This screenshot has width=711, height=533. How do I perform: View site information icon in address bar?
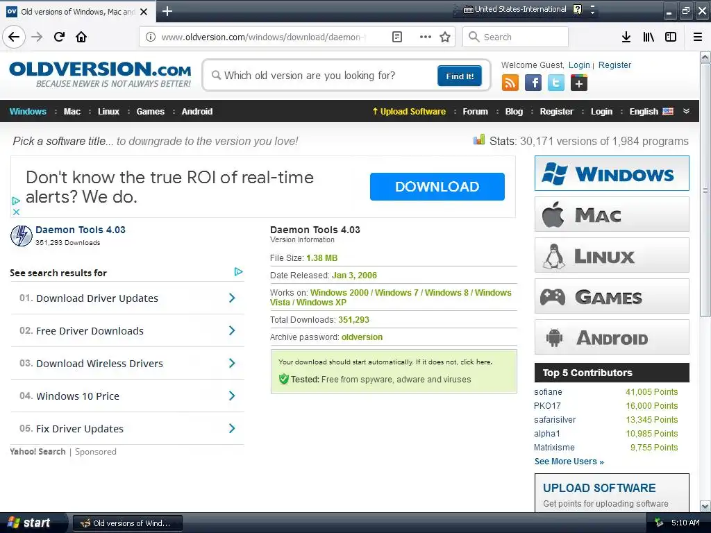click(x=151, y=37)
